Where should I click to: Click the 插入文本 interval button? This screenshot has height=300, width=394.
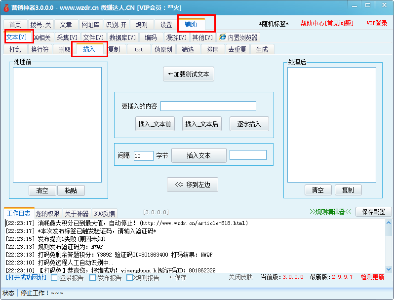pos(199,155)
